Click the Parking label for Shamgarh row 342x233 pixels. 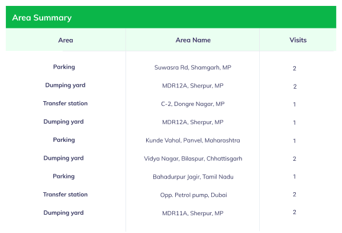pyautogui.click(x=64, y=67)
